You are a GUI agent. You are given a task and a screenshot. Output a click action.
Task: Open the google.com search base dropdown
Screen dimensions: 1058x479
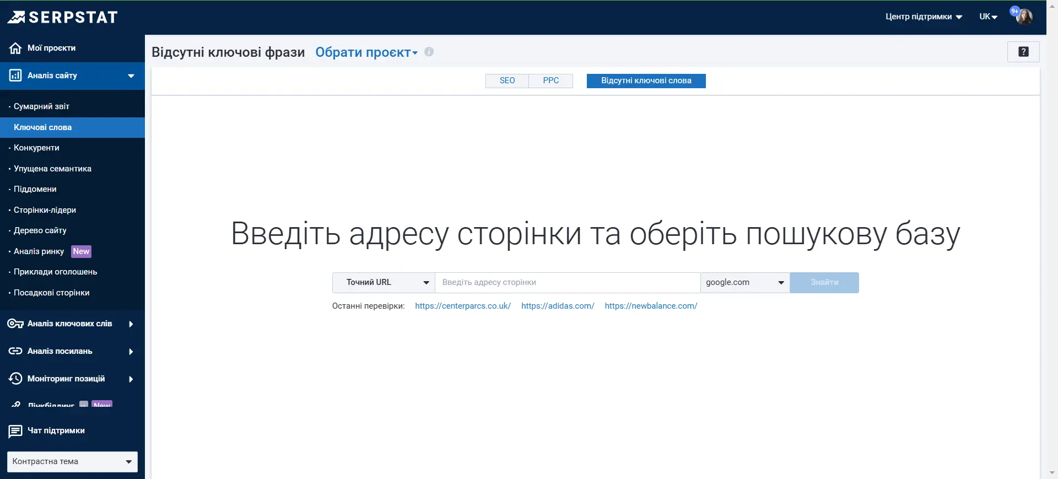click(745, 282)
